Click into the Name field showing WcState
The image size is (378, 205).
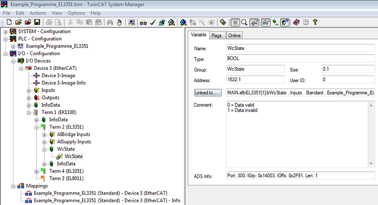[300, 48]
